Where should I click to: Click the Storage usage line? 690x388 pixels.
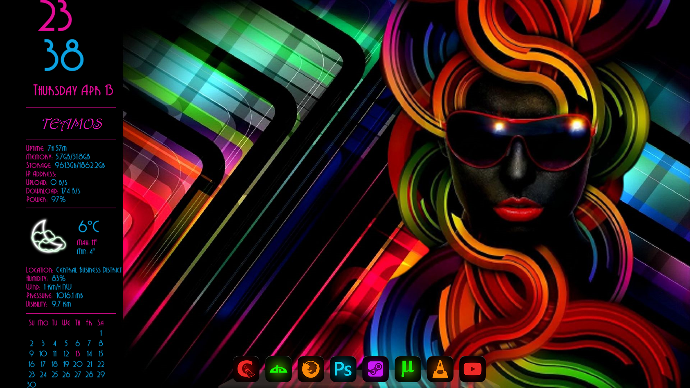pyautogui.click(x=65, y=165)
